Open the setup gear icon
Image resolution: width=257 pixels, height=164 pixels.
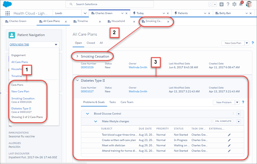(x=234, y=4)
